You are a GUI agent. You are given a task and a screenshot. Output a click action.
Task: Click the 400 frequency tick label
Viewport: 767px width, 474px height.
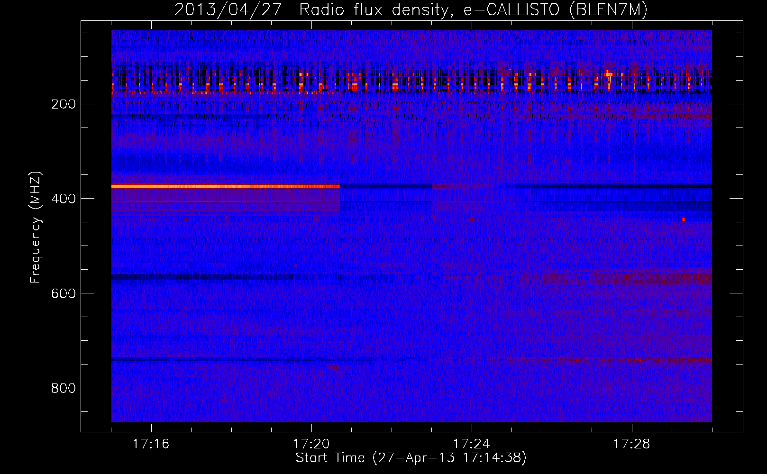click(x=63, y=199)
